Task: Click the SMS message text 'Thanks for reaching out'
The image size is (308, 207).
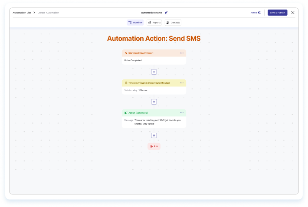Action: pos(157,122)
